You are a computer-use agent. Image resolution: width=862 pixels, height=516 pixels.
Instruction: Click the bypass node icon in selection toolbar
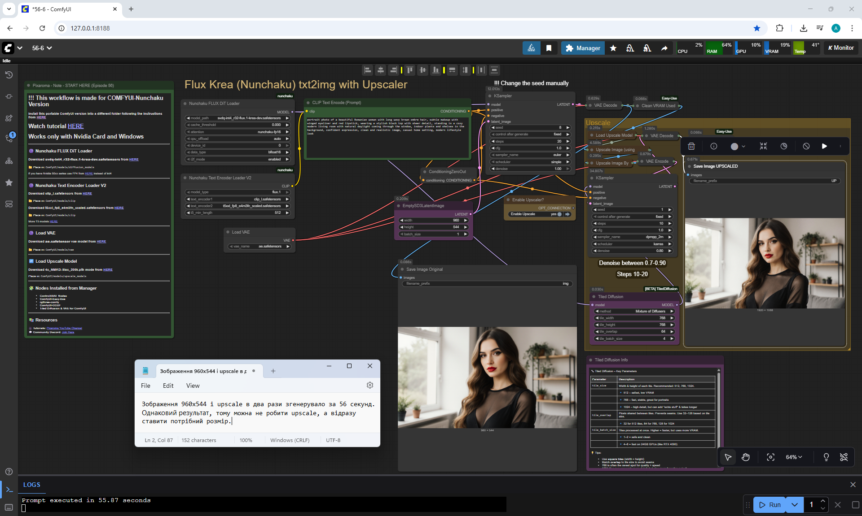806,146
